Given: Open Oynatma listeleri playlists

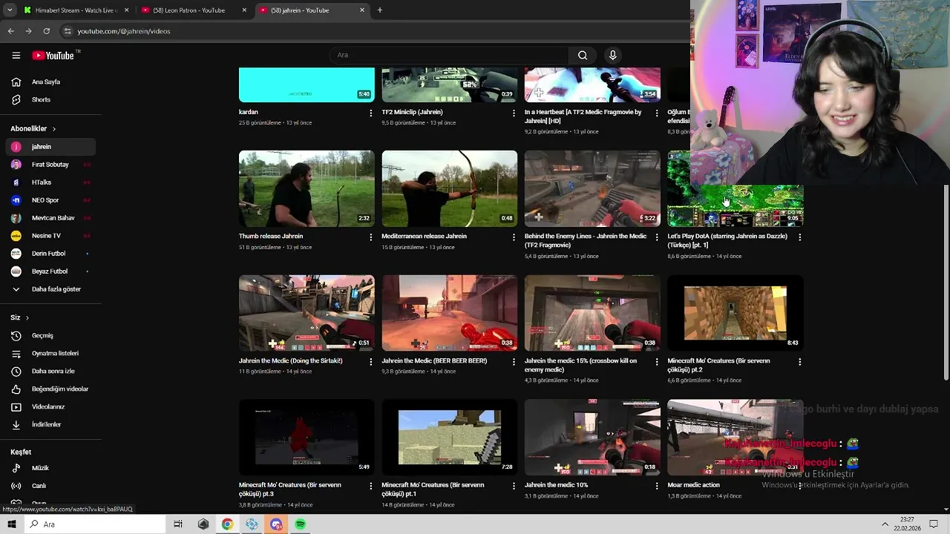Looking at the screenshot, I should tap(50, 353).
